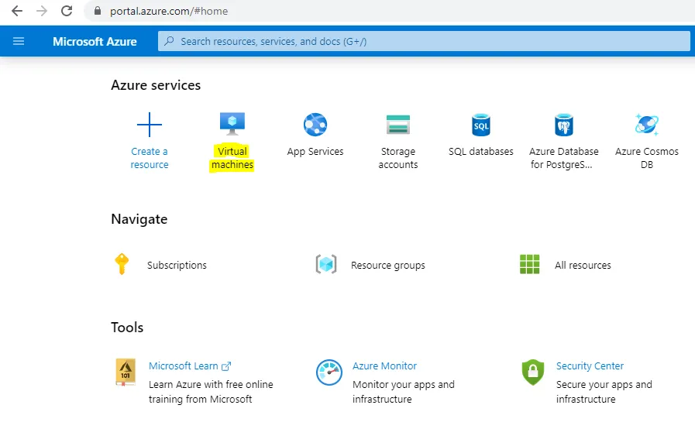Click 'Monitor your apps and infrastructure' text

[x=404, y=392]
